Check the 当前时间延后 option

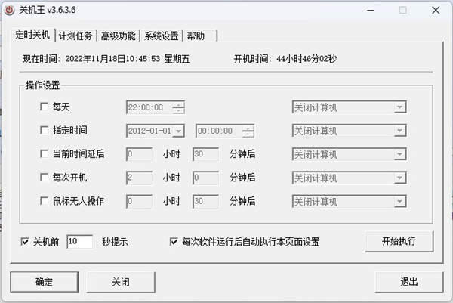(45, 154)
